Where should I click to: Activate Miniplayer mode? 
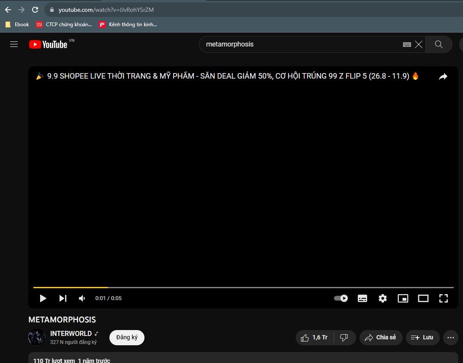click(x=403, y=298)
